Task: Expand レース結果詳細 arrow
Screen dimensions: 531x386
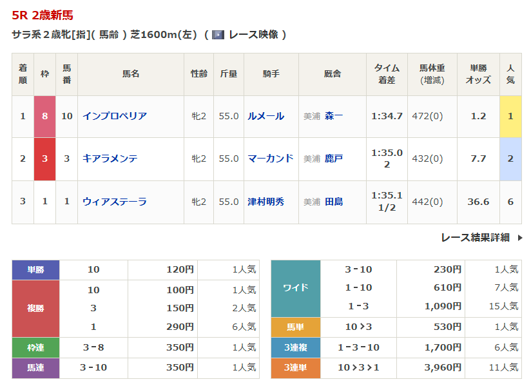Action: (x=521, y=238)
